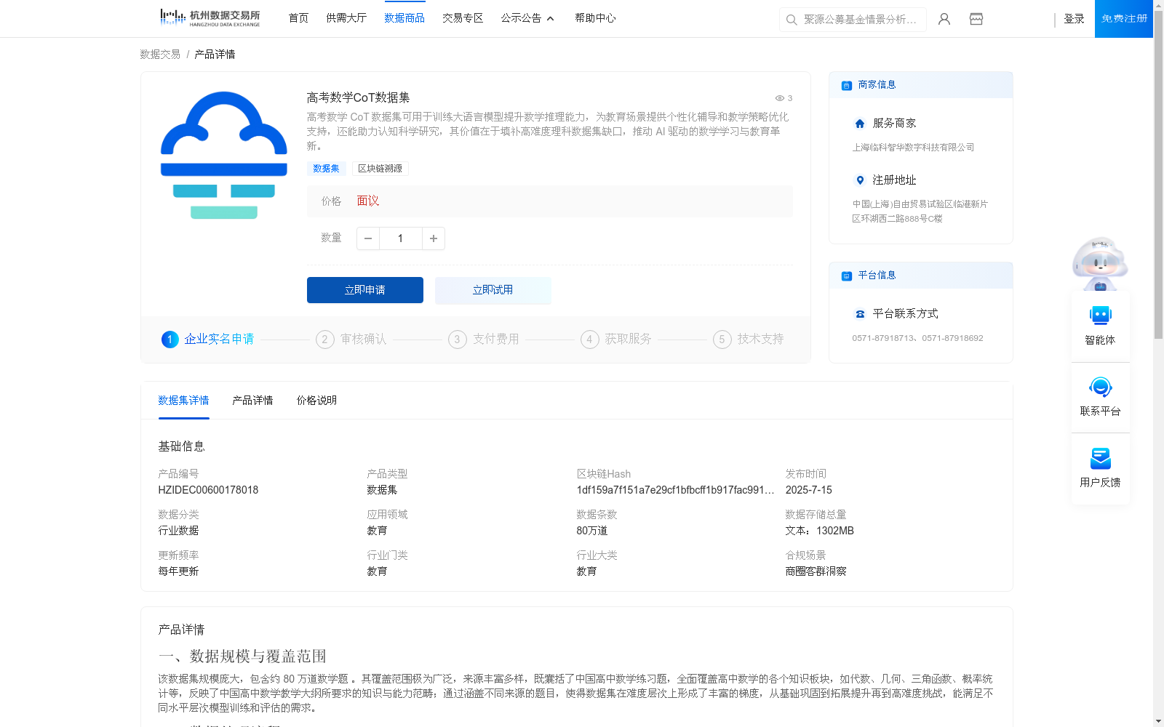Click the 平台信息 panel header icon

[x=847, y=276]
